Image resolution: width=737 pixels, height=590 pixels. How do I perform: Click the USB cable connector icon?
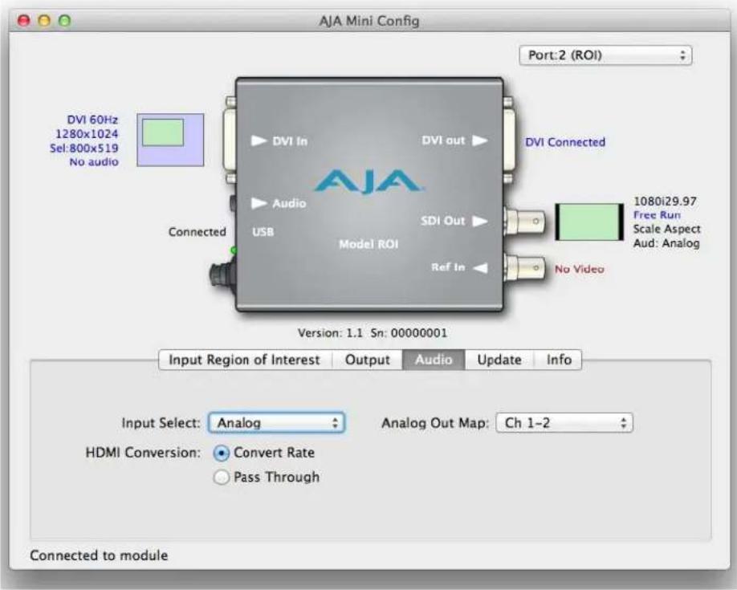pyautogui.click(x=222, y=274)
